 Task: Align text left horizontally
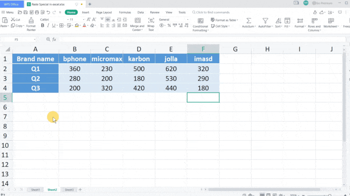click(102, 26)
